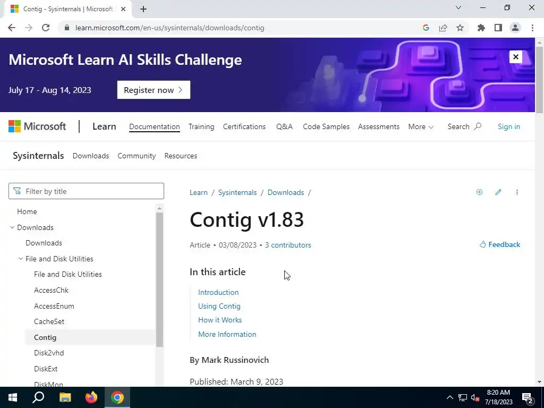Viewport: 544px width, 408px height.
Task: Click the Microsoft logo
Action: coord(37,126)
